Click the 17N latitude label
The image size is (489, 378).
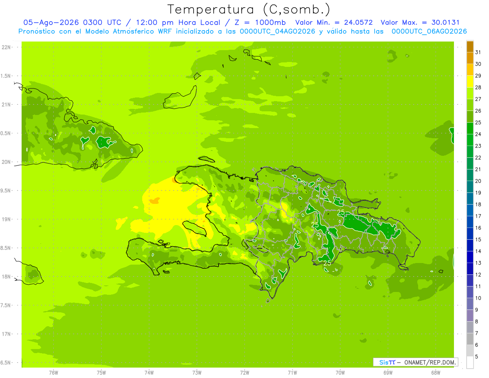(x=6, y=334)
